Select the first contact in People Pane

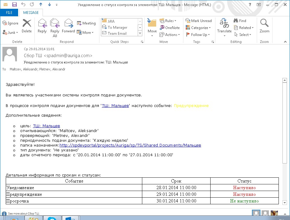[x=256, y=213]
